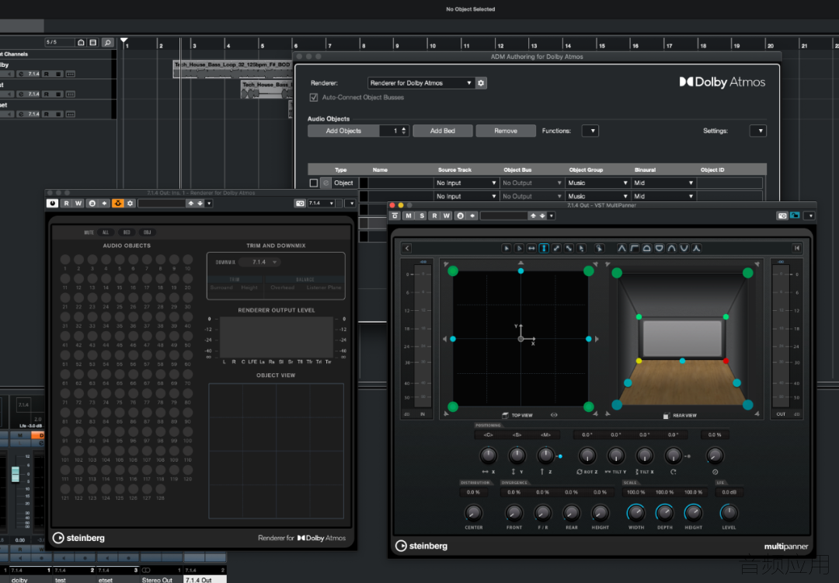Viewport: 839px width, 583px height.
Task: Open the 7.1.4 output dropdown in Renderer toolbar
Action: (x=321, y=204)
